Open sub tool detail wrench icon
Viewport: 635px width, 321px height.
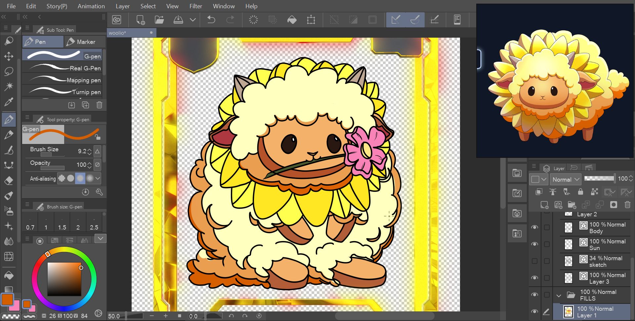pyautogui.click(x=99, y=192)
